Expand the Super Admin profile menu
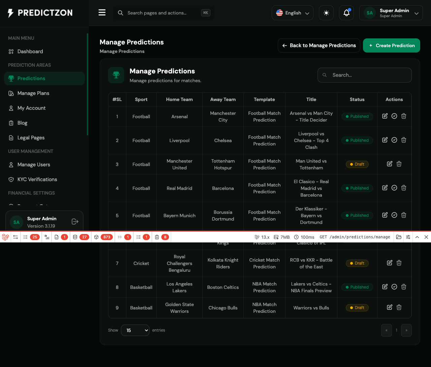431x367 pixels. point(391,13)
